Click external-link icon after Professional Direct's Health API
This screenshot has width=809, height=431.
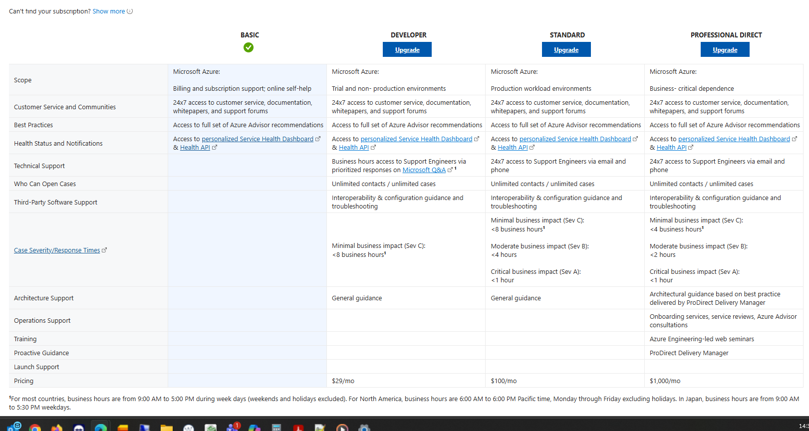[691, 148]
